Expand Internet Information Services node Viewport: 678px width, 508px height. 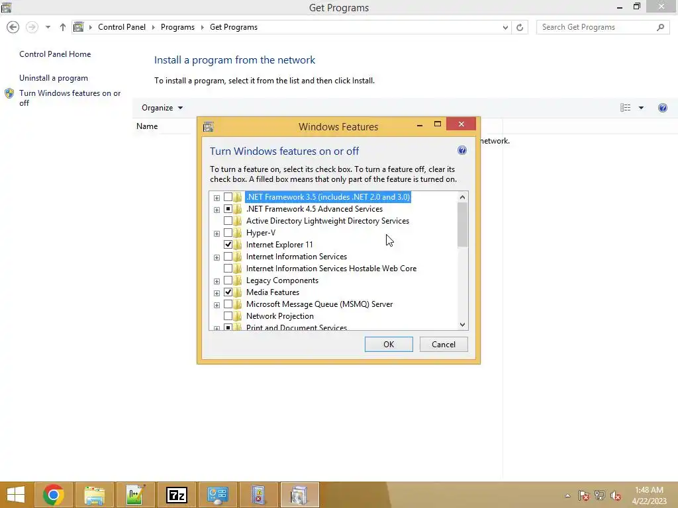217,257
